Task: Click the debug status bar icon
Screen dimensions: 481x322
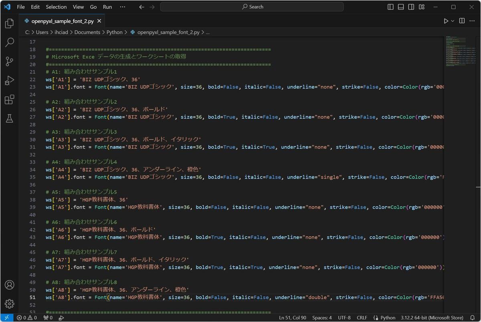Action: (61, 318)
